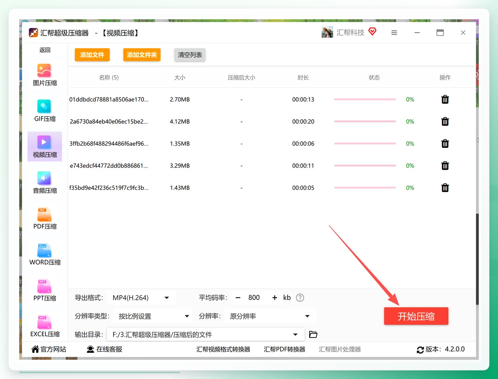Select the 4.12MB size cell
Screen dimensions: 498x379
(x=180, y=122)
